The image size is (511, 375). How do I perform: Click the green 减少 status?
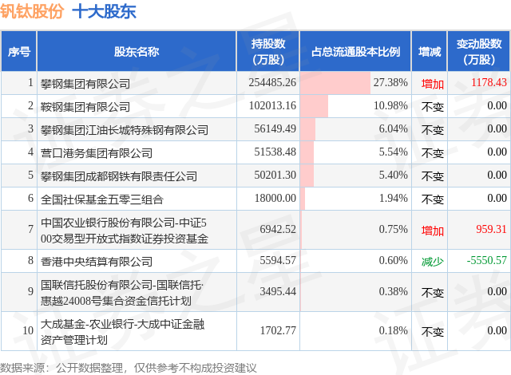pyautogui.click(x=433, y=262)
